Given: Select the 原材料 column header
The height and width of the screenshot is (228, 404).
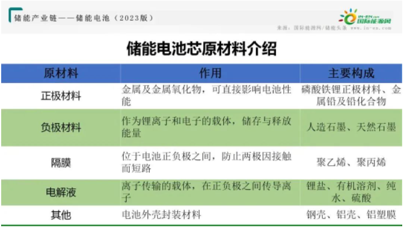Looking at the screenshot, I should 61,73.
